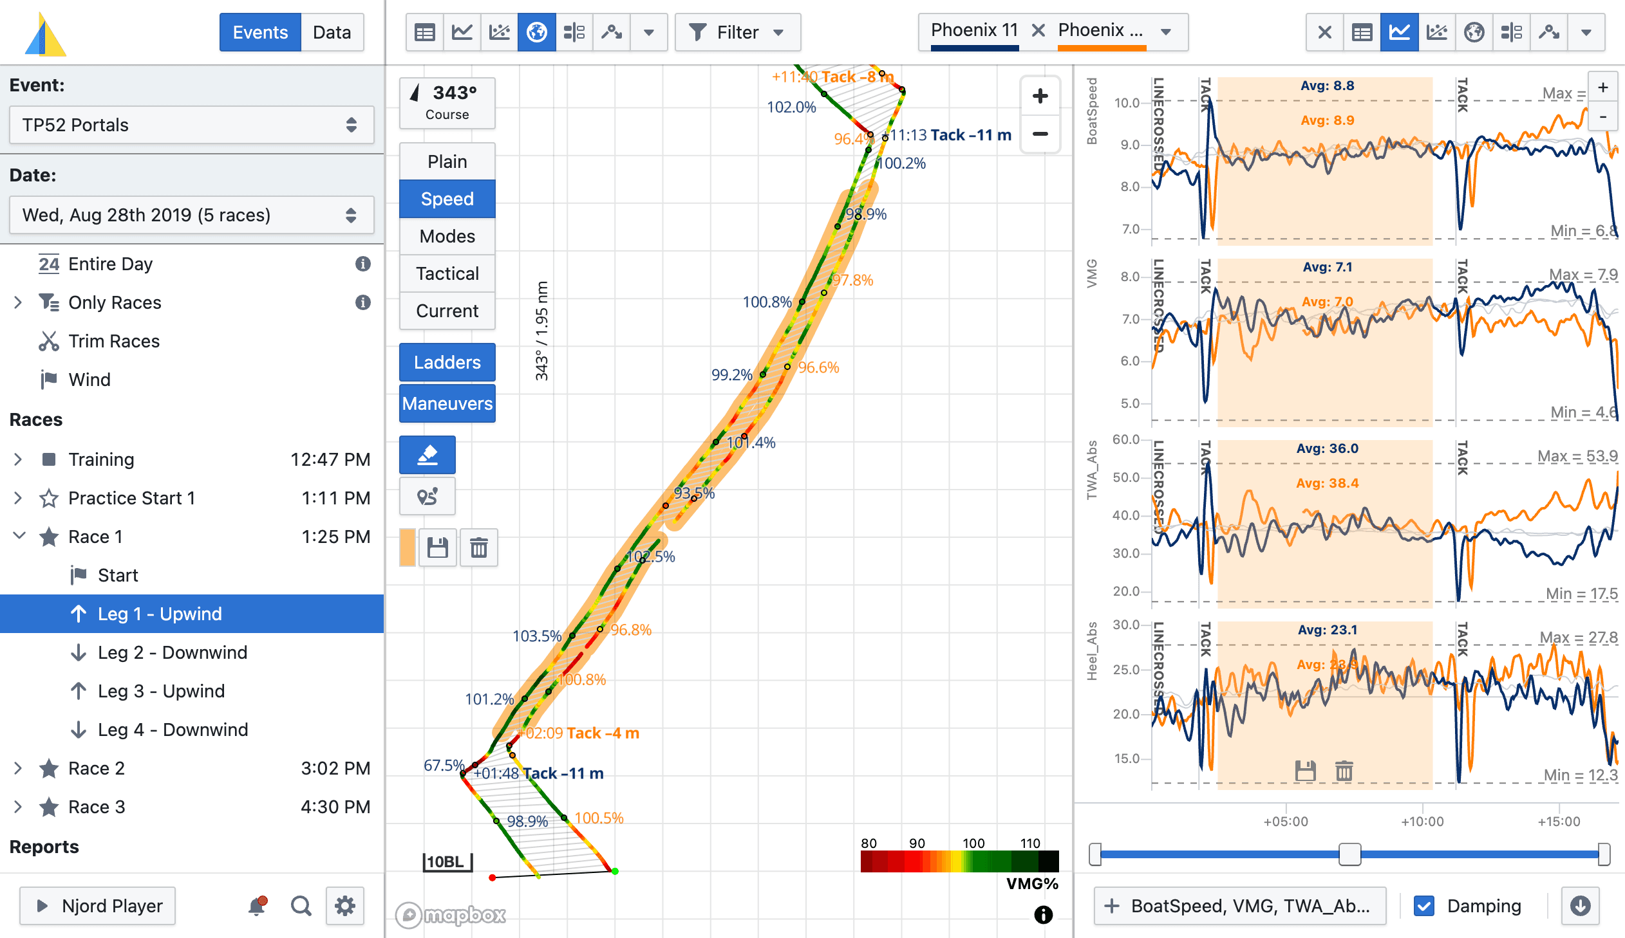
Task: Switch to the Data tab
Action: [332, 32]
